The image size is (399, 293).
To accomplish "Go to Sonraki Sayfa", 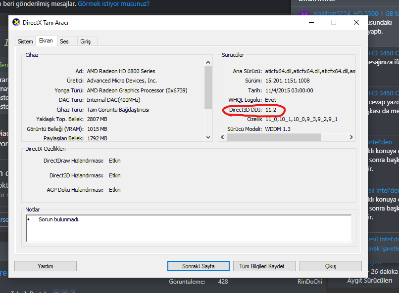I will 198,266.
